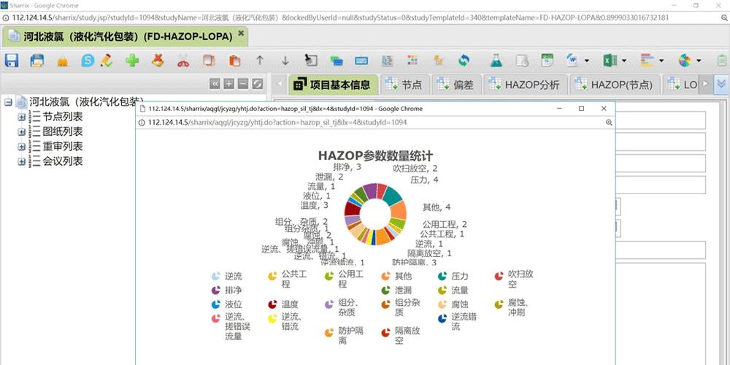Click the green clipboard icon at toolbar end
The height and width of the screenshot is (365, 730).
722,61
